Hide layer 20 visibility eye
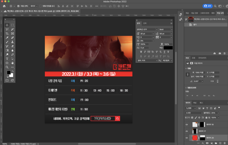Screen dimensions: 228x145 click(x=187, y=138)
